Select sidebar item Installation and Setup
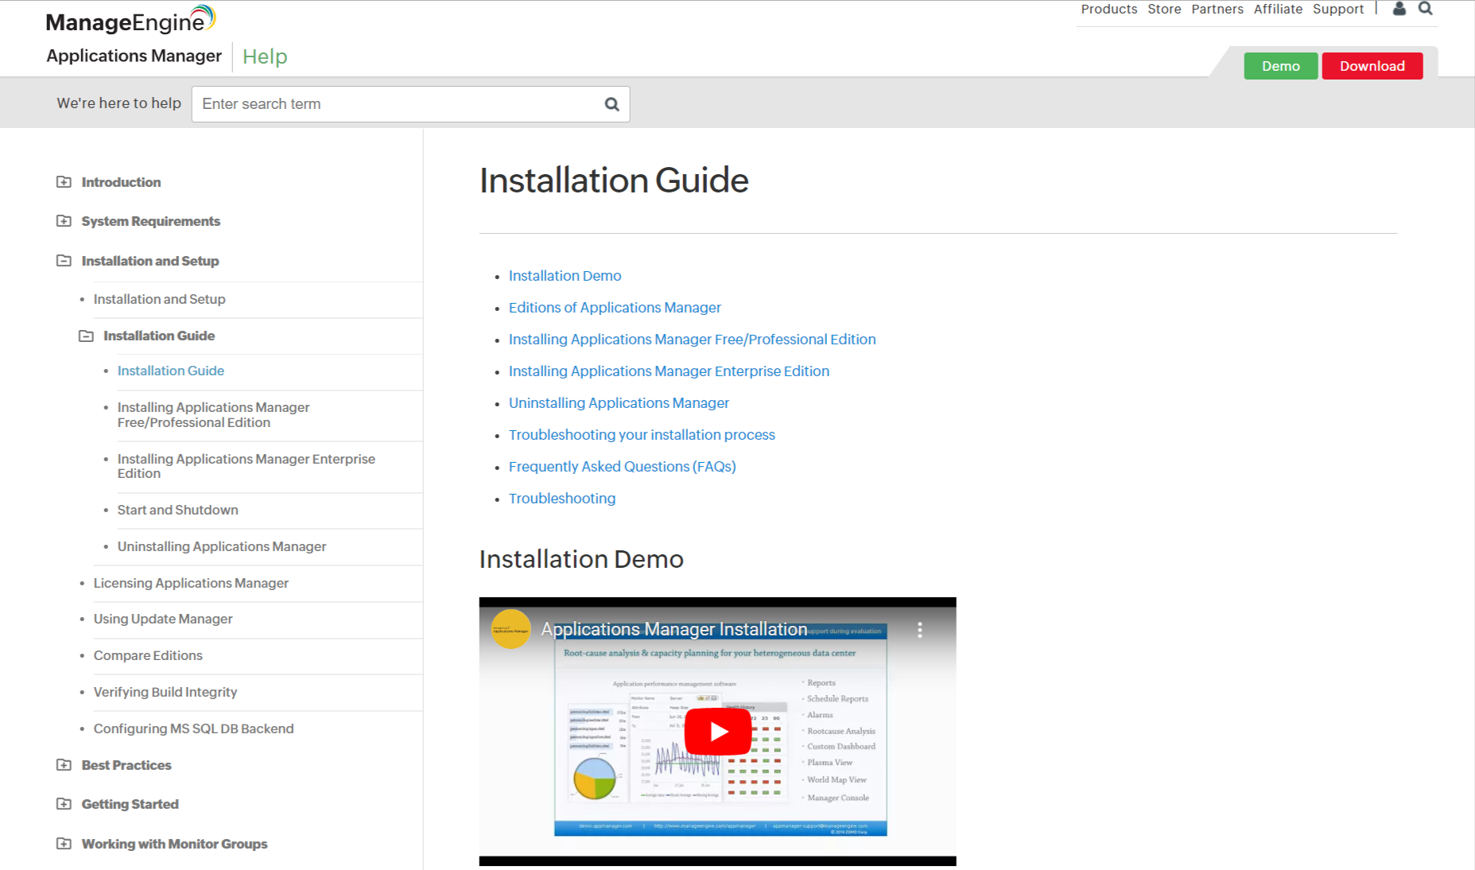This screenshot has height=870, width=1475. tap(160, 299)
